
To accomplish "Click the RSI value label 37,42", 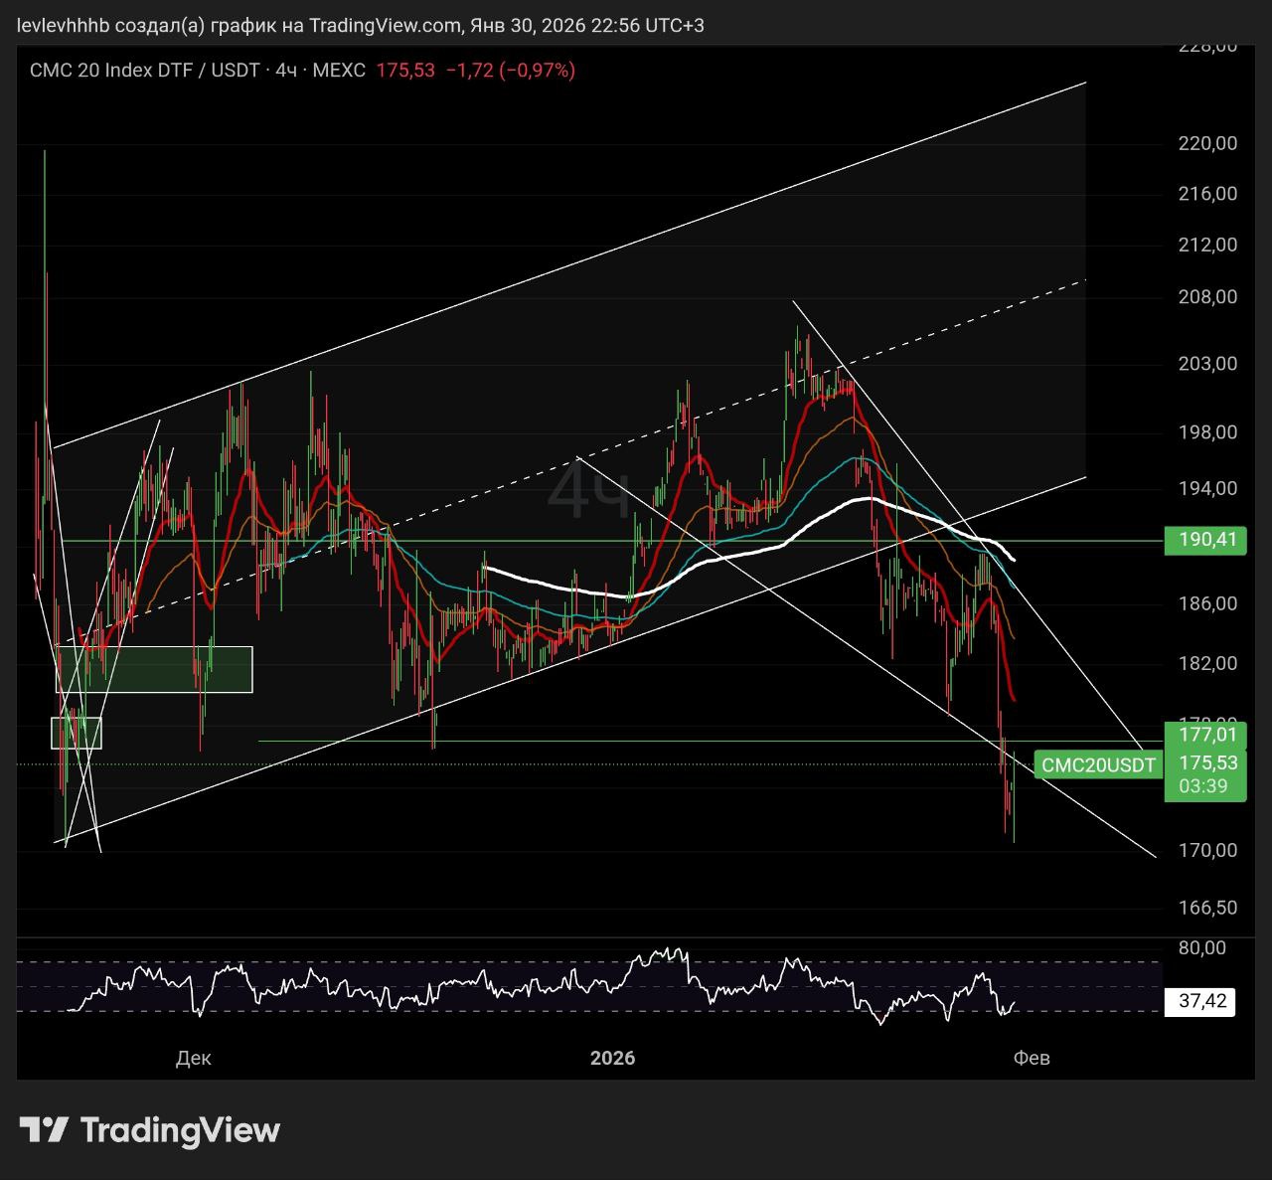I will (1201, 1000).
